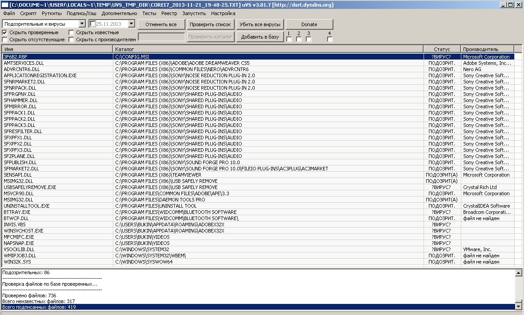This screenshot has height=315, width=524.
Task: Tick checkbox number 1
Action: pyautogui.click(x=289, y=39)
